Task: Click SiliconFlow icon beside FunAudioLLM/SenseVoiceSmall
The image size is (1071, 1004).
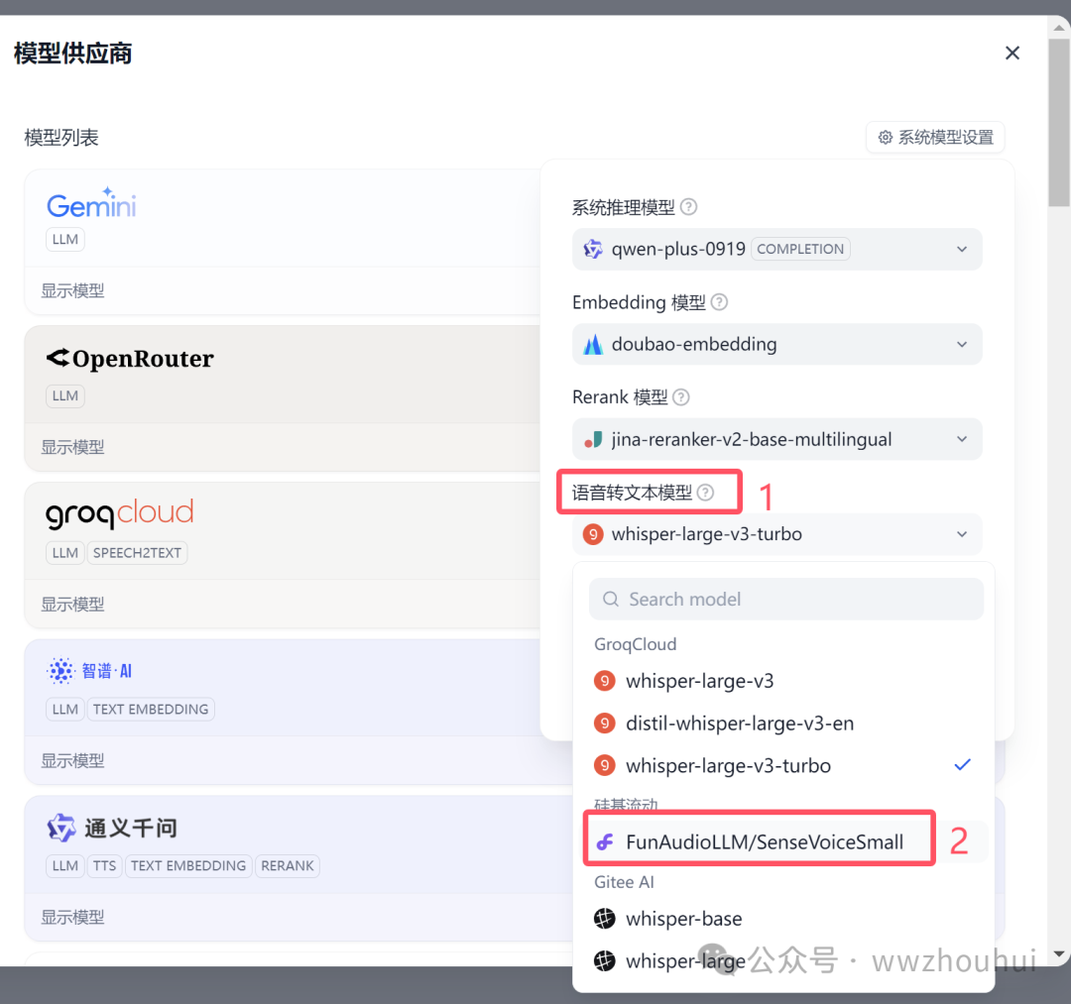Action: (605, 841)
